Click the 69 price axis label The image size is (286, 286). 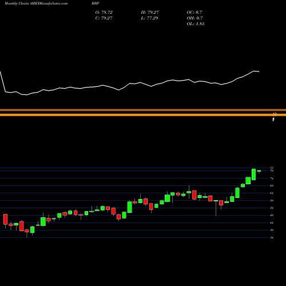[272, 185]
